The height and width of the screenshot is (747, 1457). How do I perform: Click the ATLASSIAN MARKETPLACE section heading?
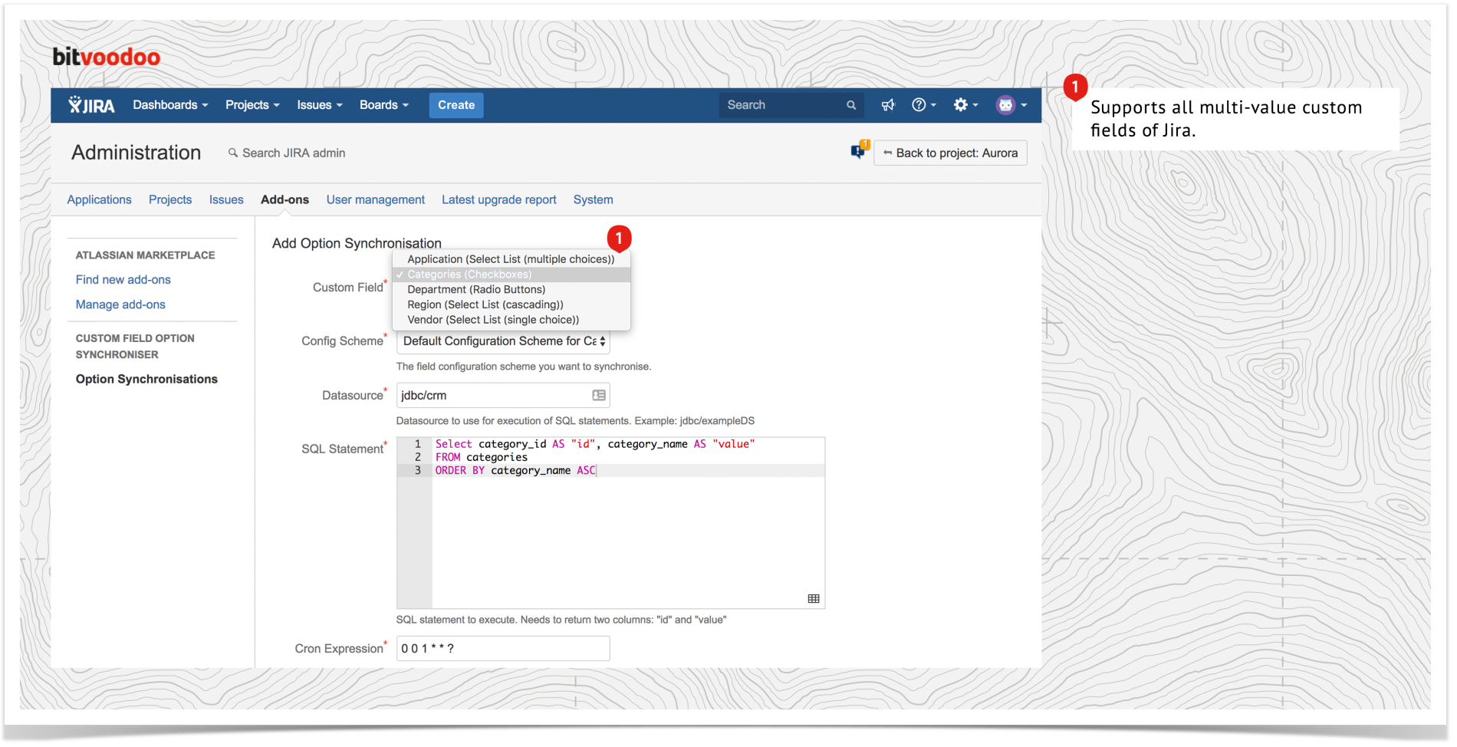tap(145, 255)
